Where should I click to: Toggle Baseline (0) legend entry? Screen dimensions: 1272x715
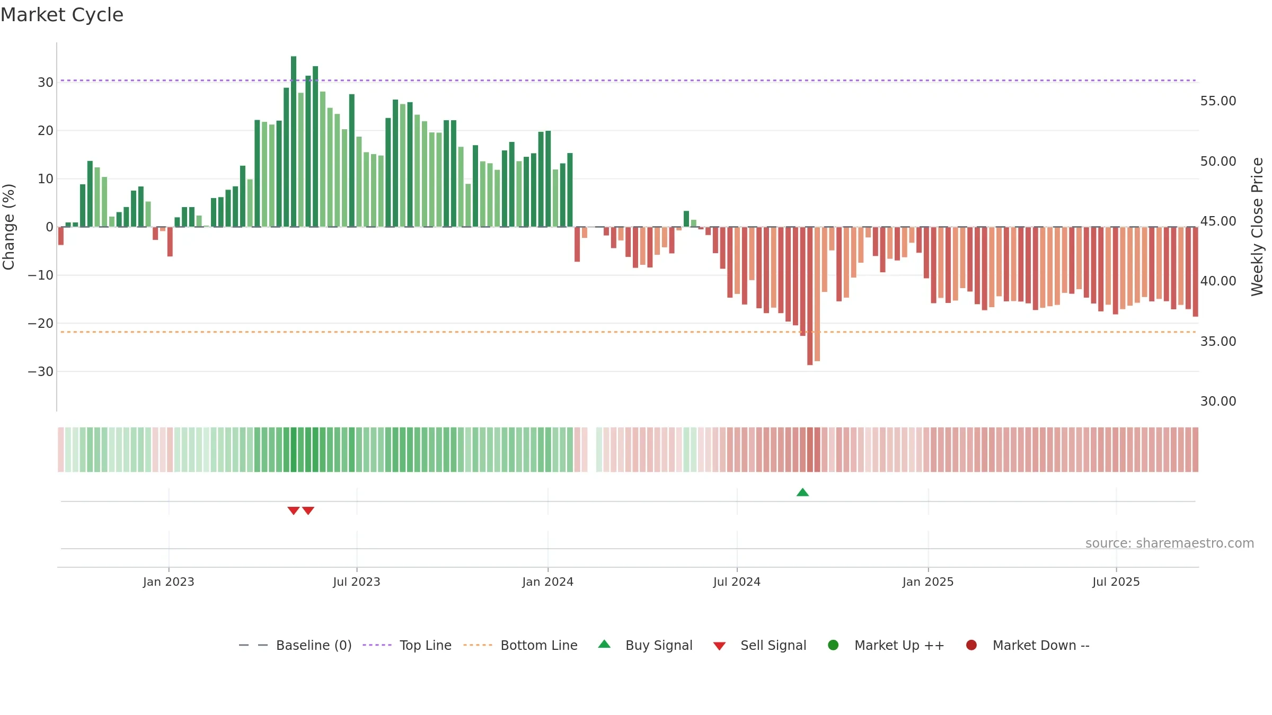coord(295,645)
